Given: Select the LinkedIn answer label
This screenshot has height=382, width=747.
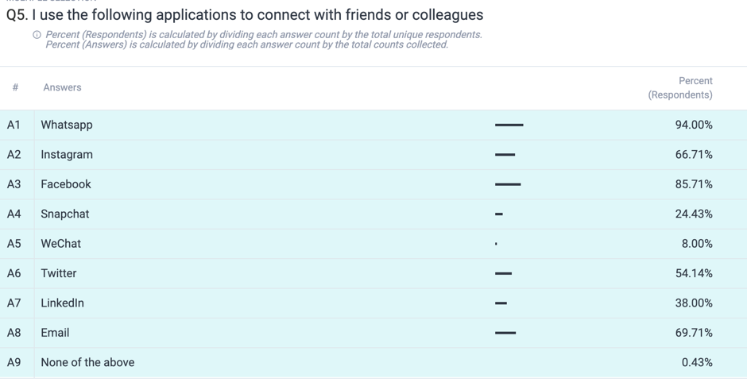Looking at the screenshot, I should pyautogui.click(x=63, y=303).
